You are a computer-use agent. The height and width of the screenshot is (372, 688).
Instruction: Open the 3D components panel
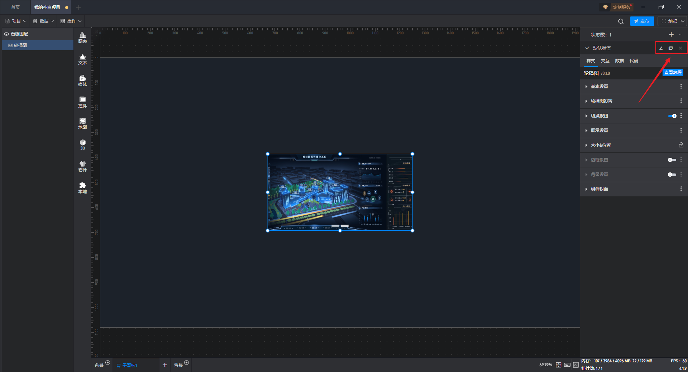tap(82, 145)
